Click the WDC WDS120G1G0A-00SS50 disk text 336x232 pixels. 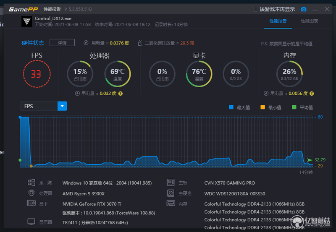point(235,194)
